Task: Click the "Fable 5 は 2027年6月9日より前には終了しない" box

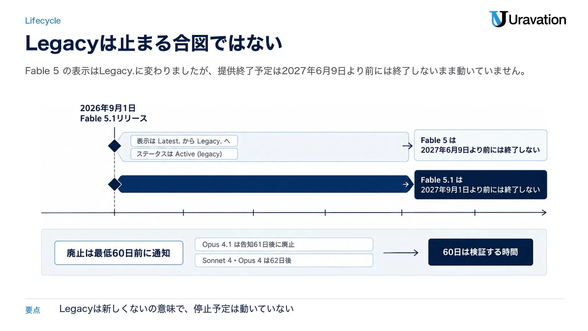Action: 480,145
